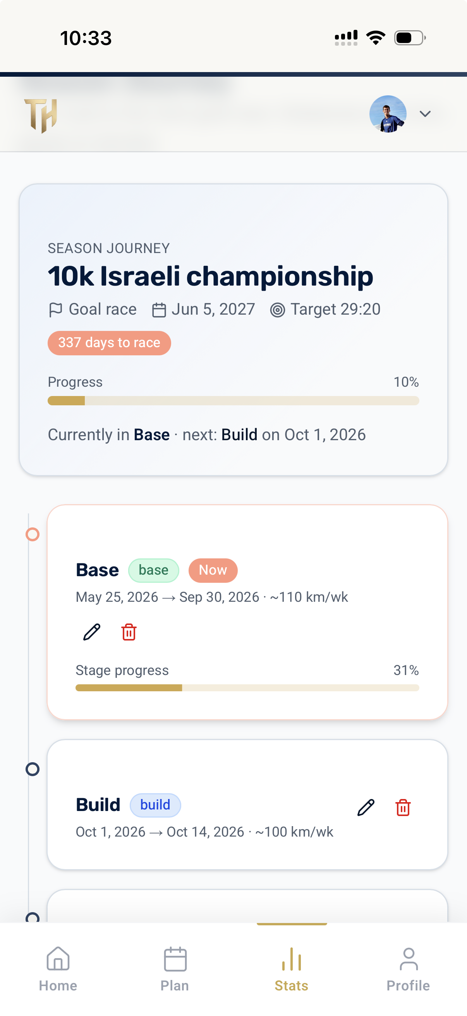Screen dimensions: 467x1016
Task: Select the Base stage timeline marker
Action: 32,534
